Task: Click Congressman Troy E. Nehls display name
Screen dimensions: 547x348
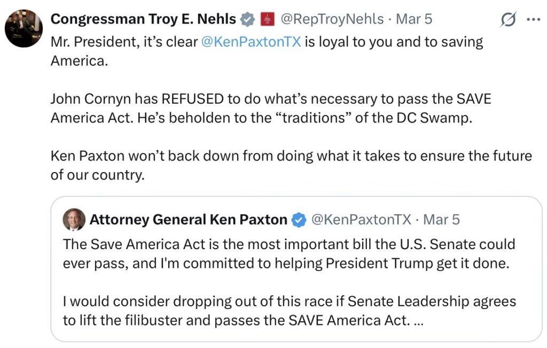Action: [143, 20]
